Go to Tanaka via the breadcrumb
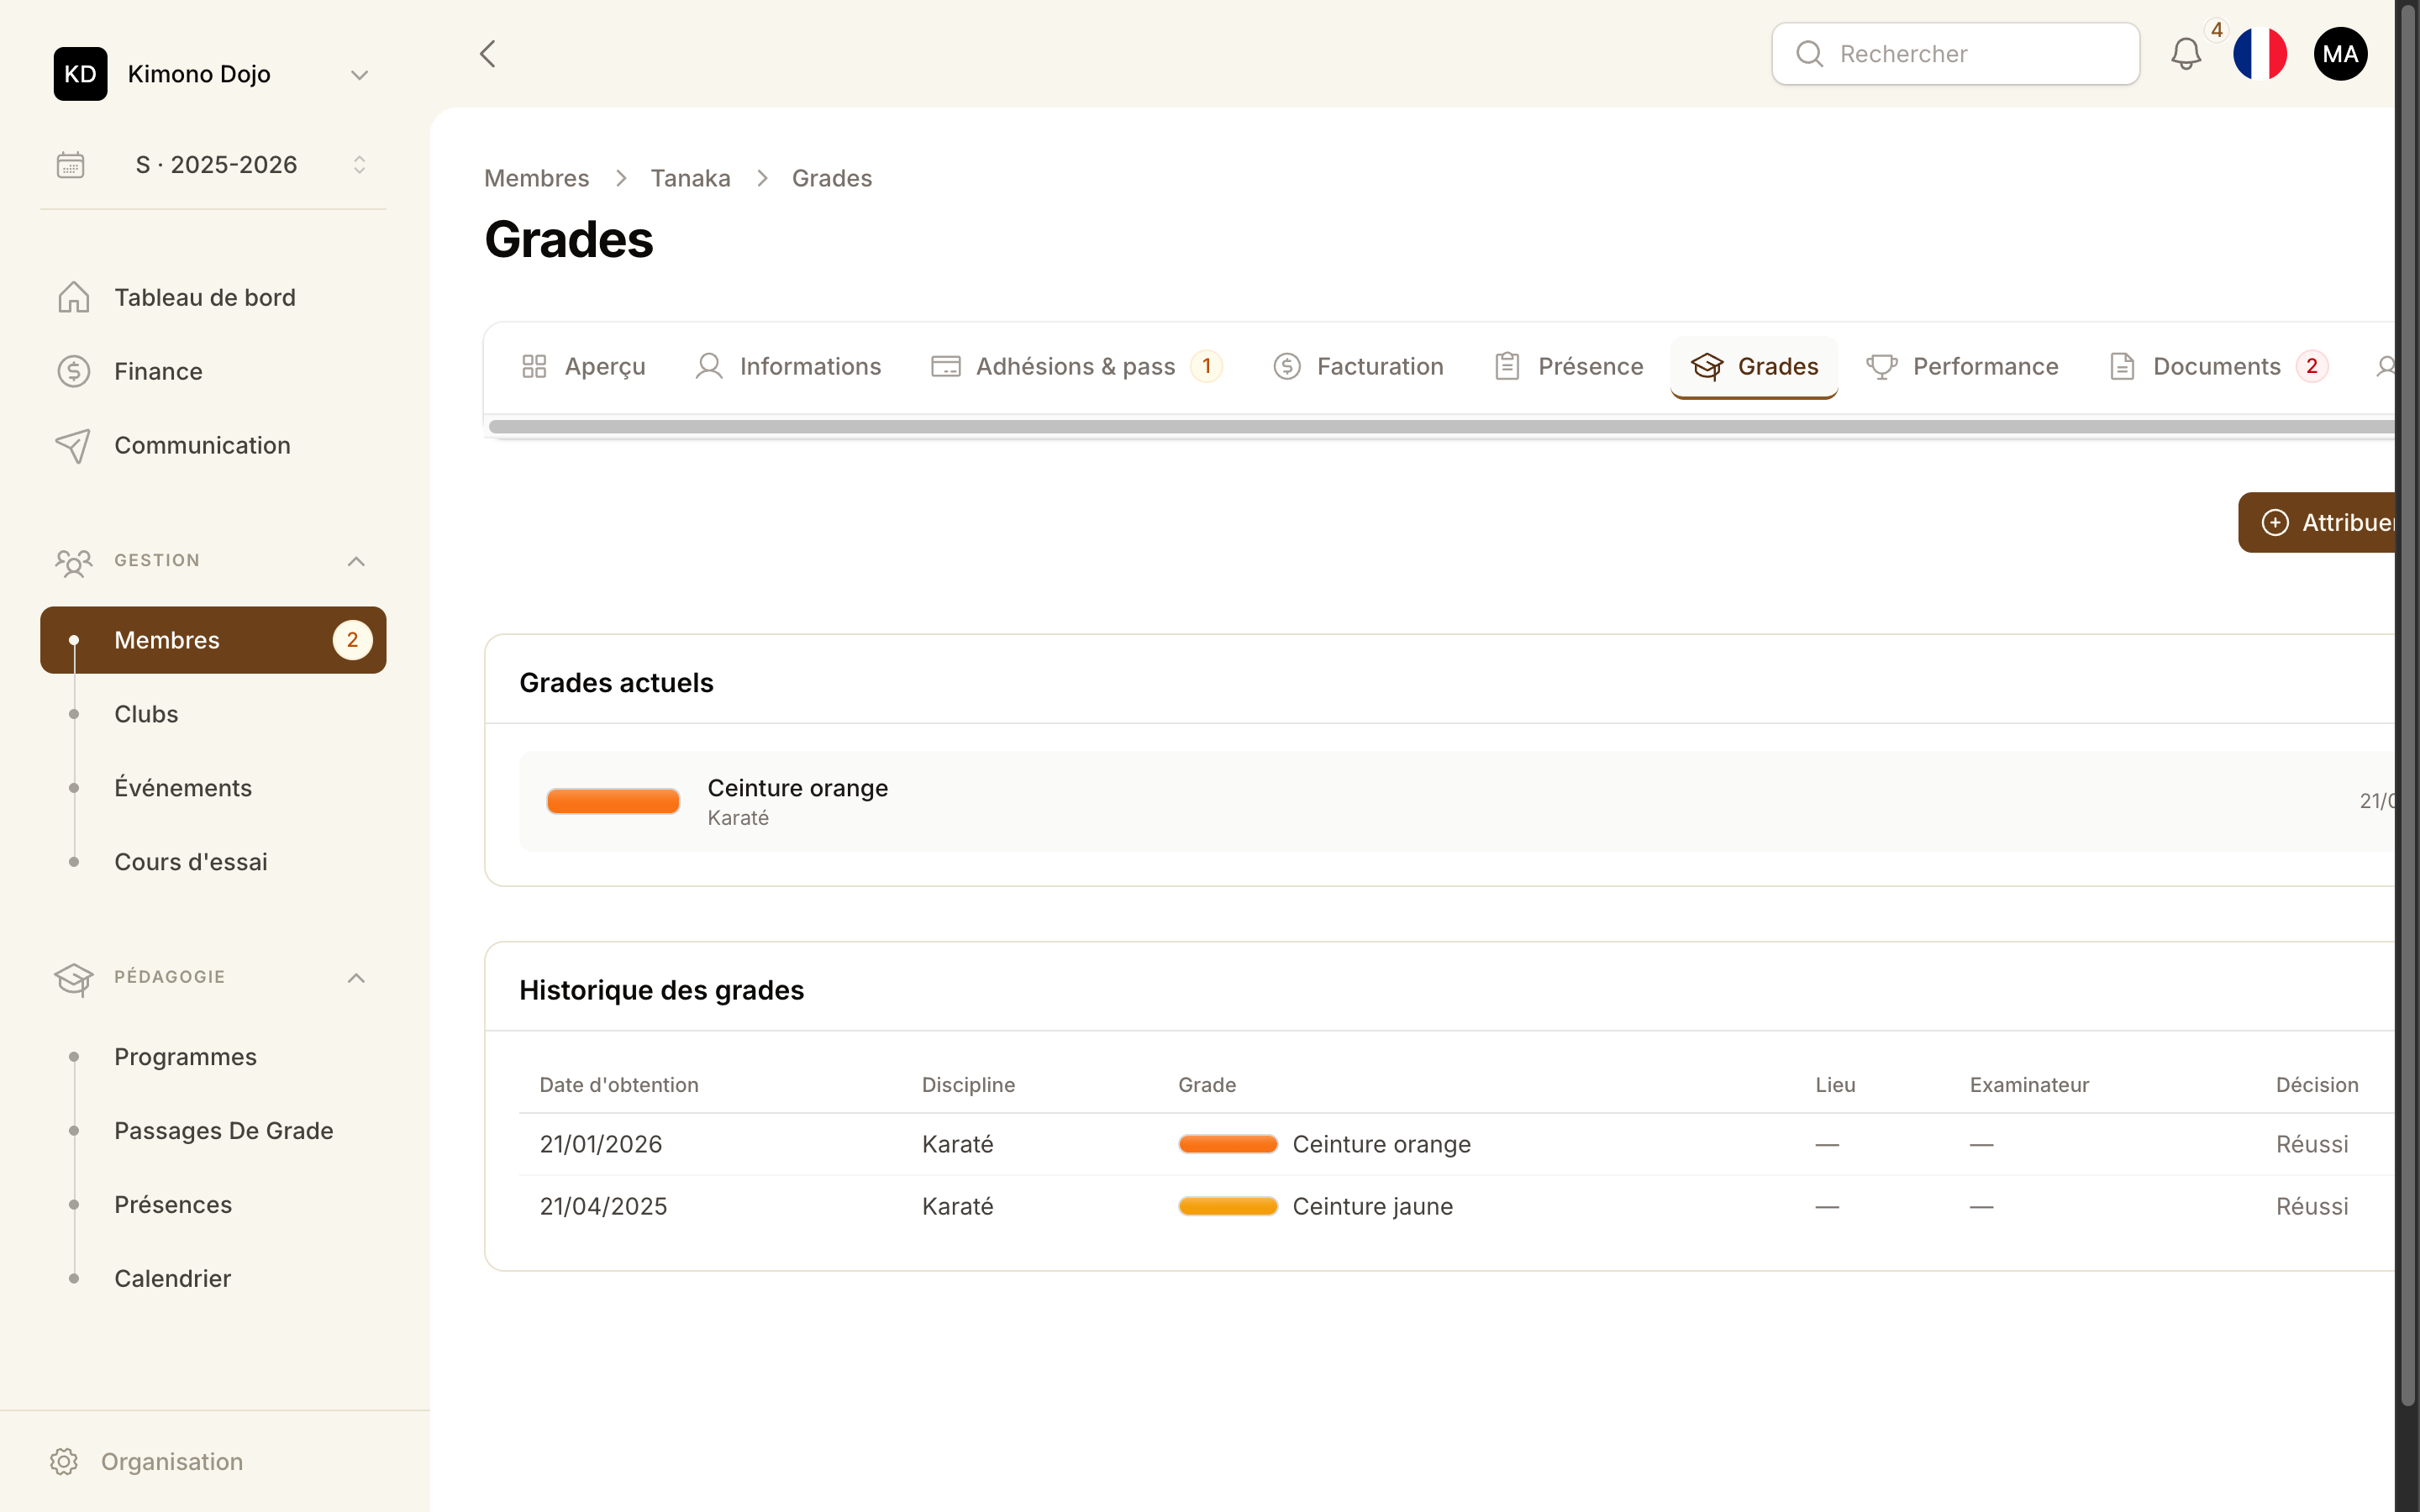 click(691, 177)
